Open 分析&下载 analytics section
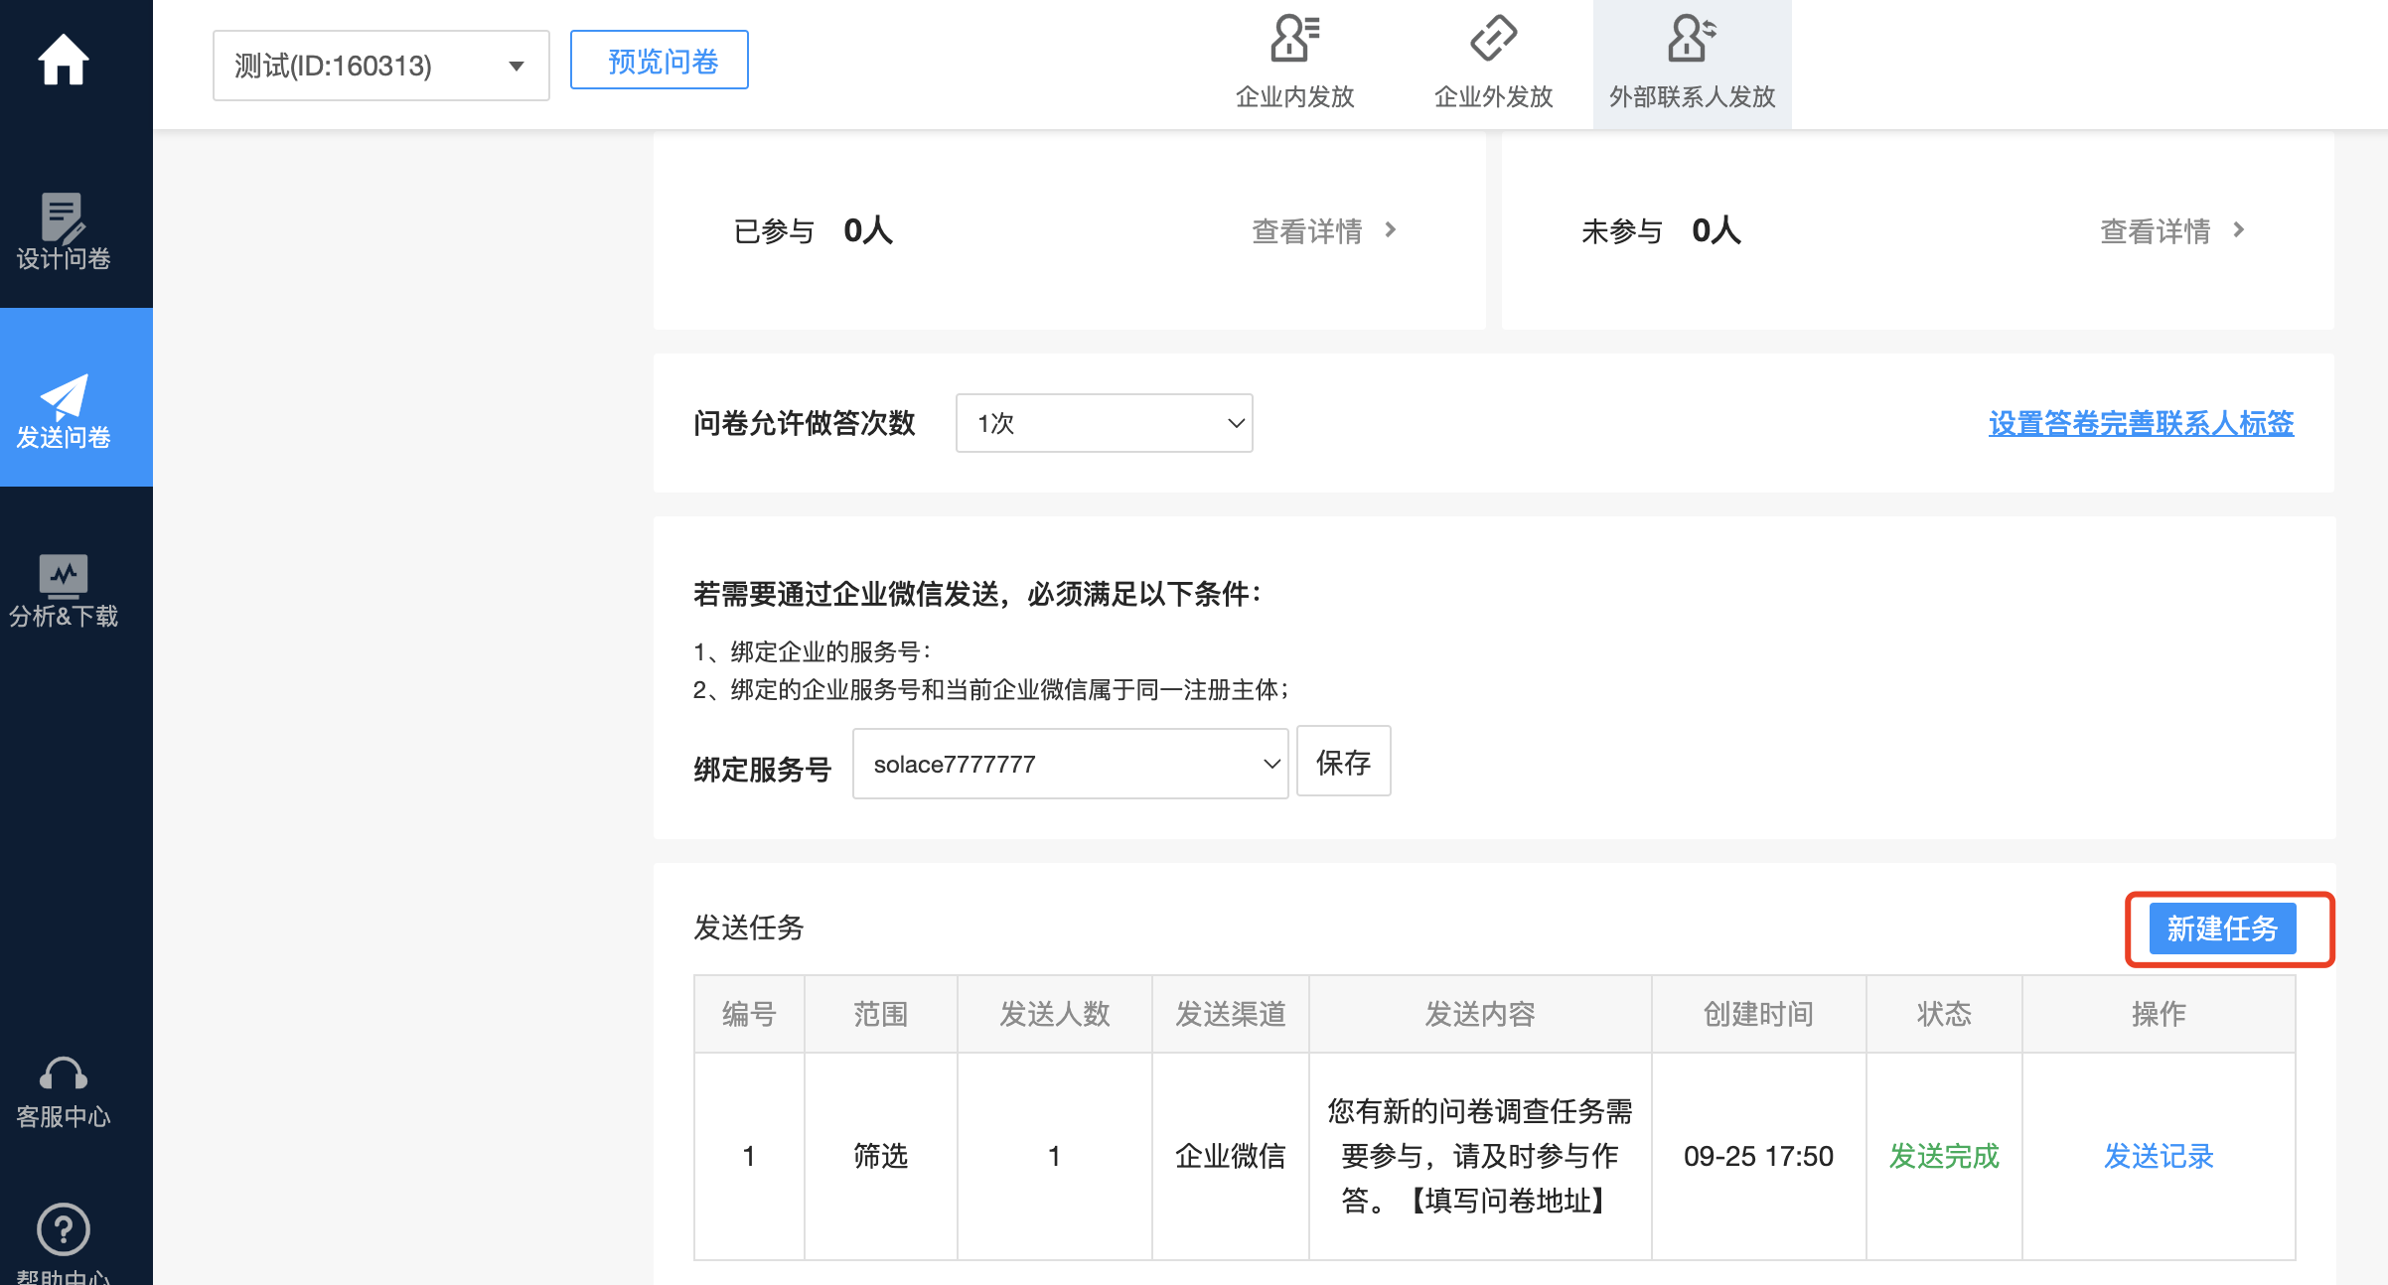Screen dimensions: 2388x1285 click(x=64, y=591)
